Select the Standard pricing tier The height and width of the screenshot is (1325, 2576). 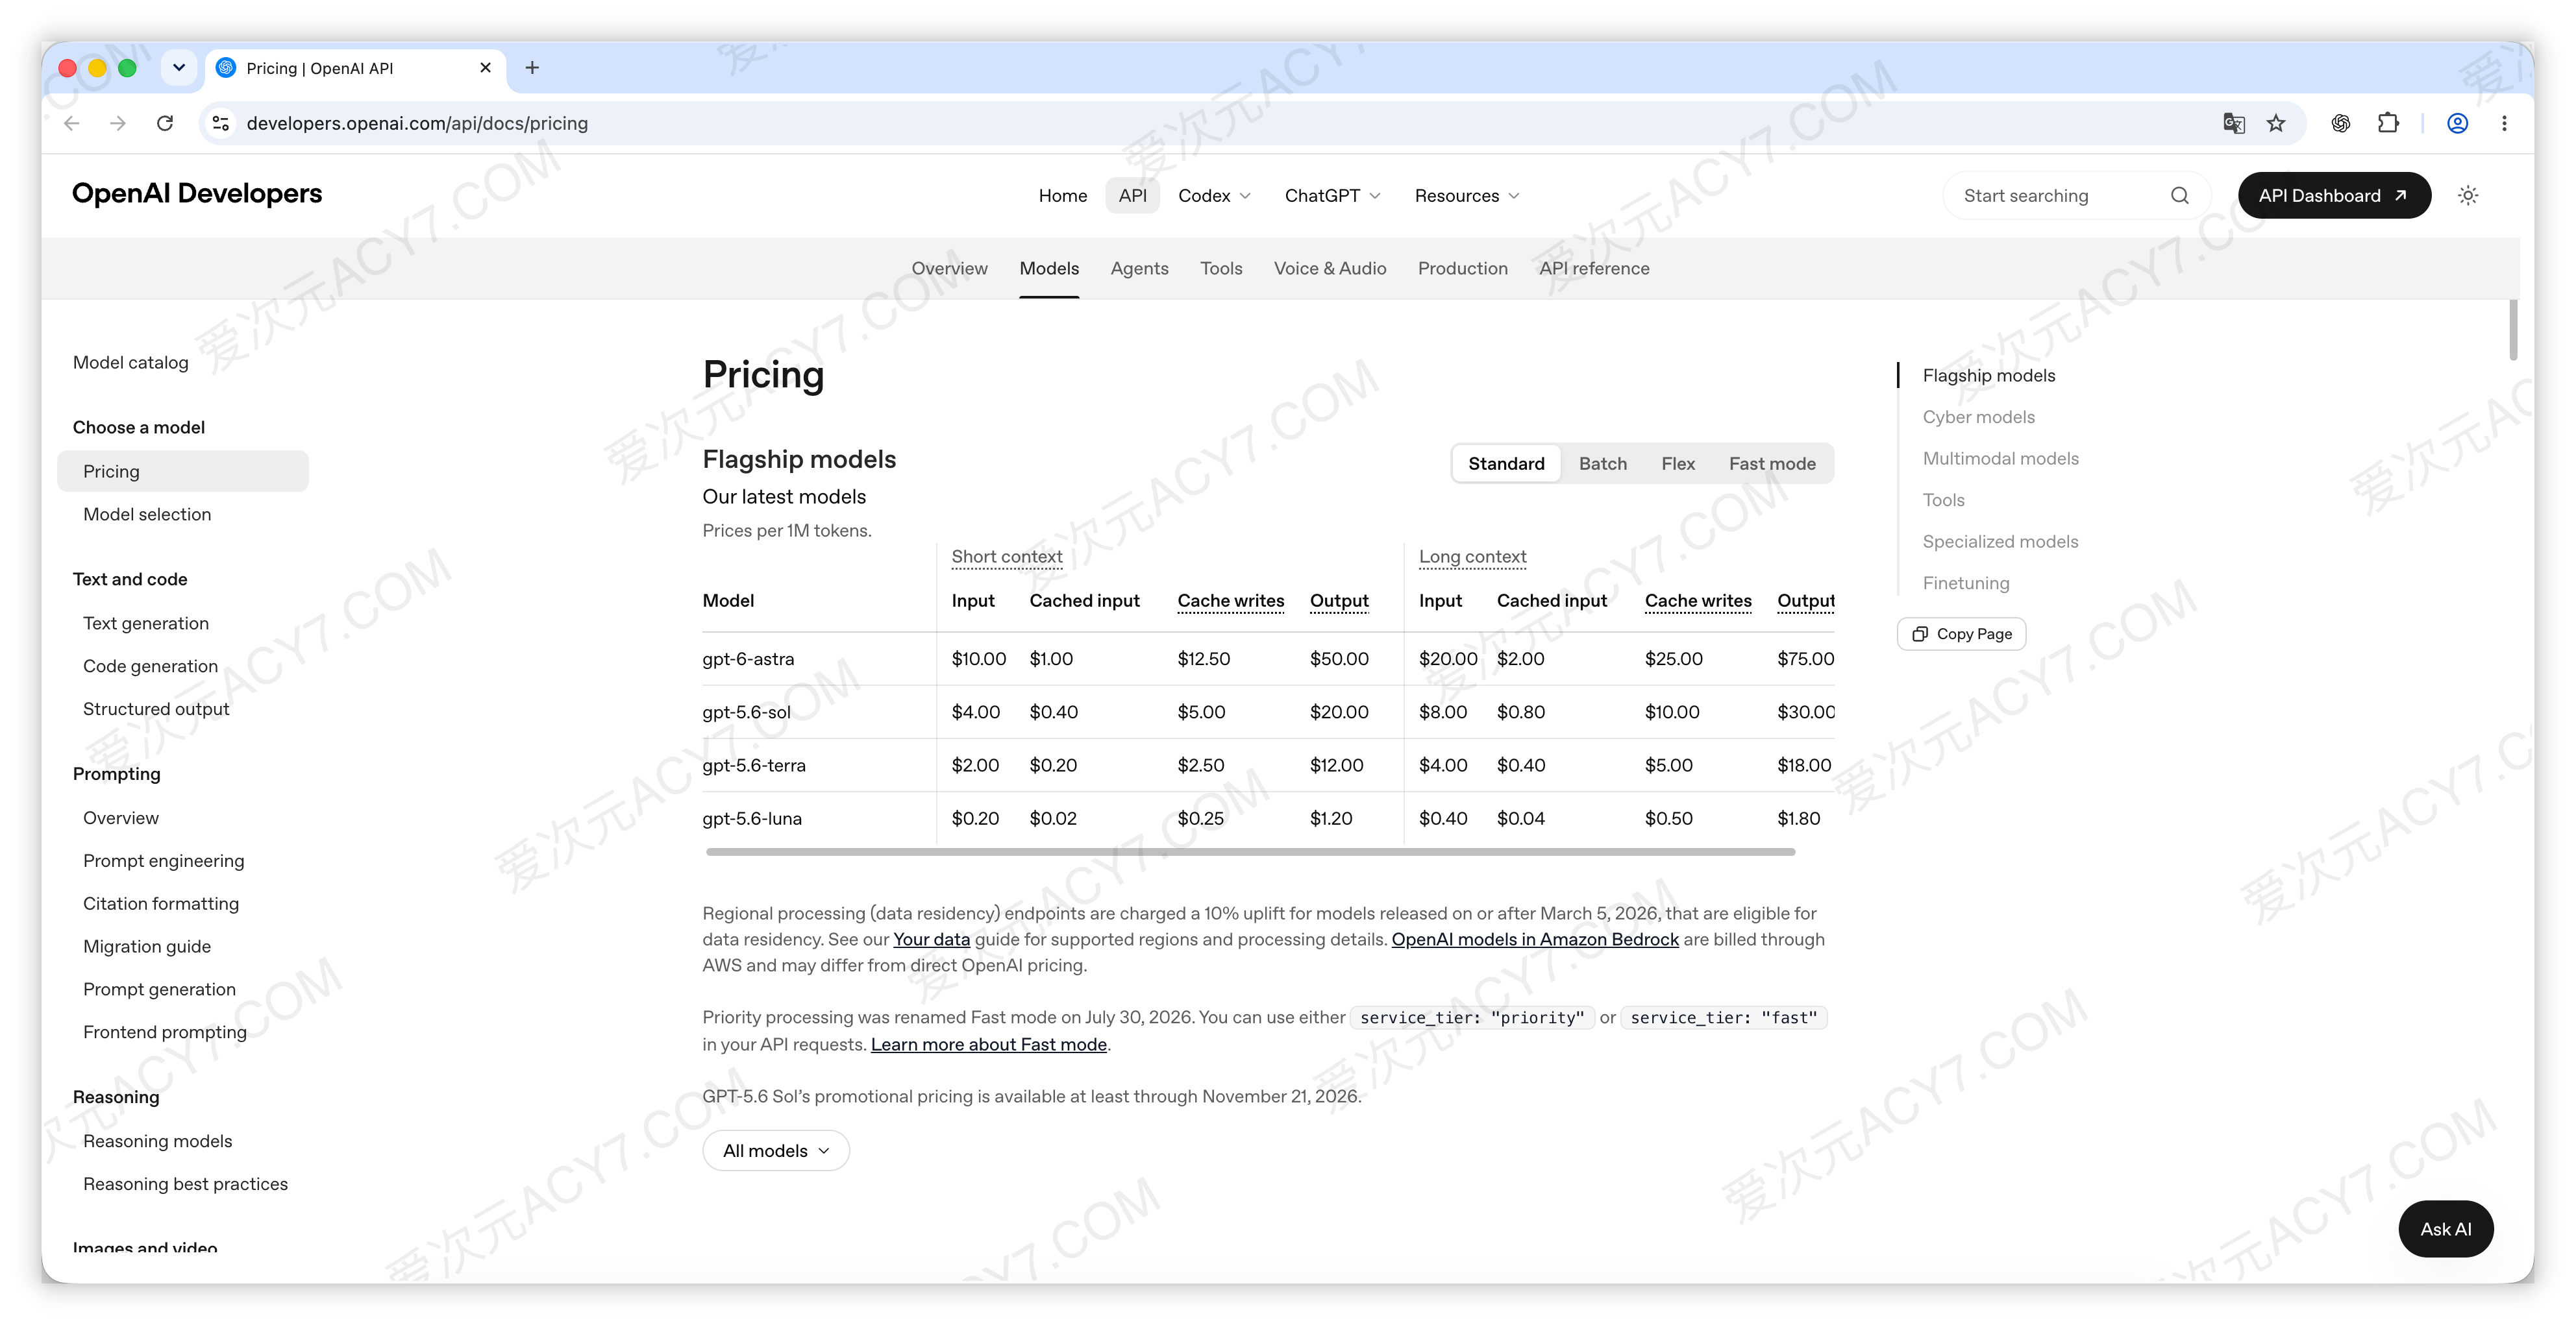[1506, 464]
